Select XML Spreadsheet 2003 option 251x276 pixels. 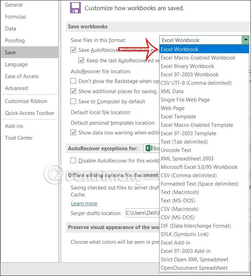(x=204, y=159)
